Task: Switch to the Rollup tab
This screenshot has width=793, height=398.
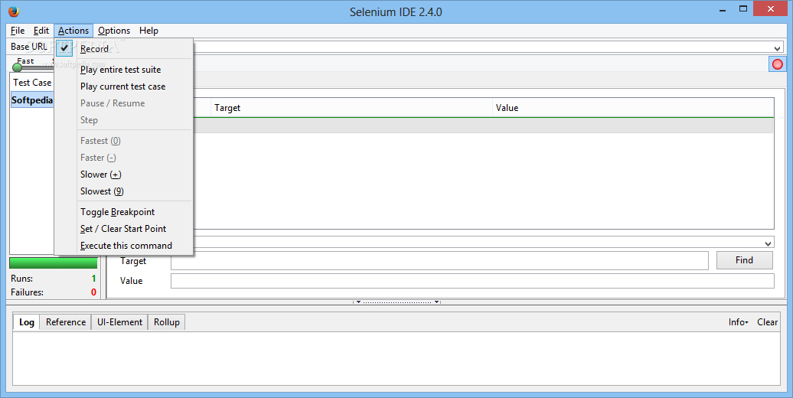Action: point(167,322)
